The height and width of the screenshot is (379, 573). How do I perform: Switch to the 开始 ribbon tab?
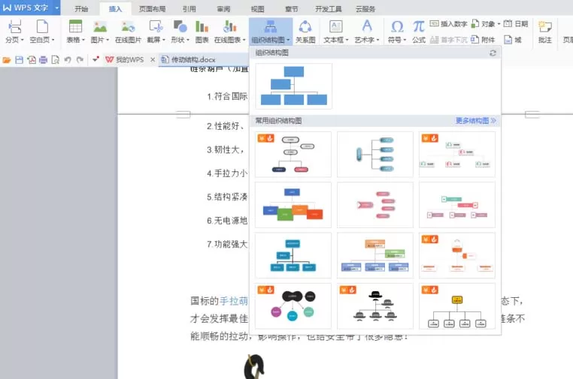coord(81,9)
